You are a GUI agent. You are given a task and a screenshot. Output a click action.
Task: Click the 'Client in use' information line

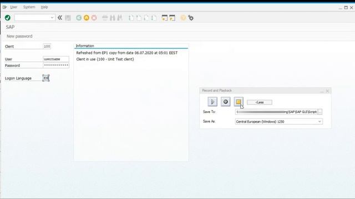coord(105,59)
